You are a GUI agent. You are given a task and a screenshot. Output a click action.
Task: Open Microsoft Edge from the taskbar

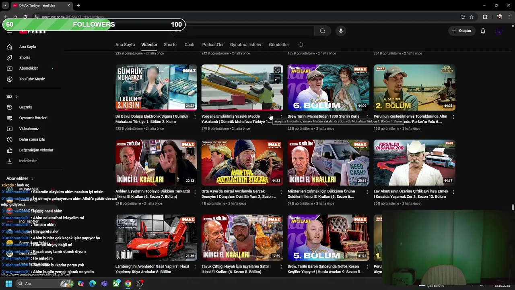[93, 284]
